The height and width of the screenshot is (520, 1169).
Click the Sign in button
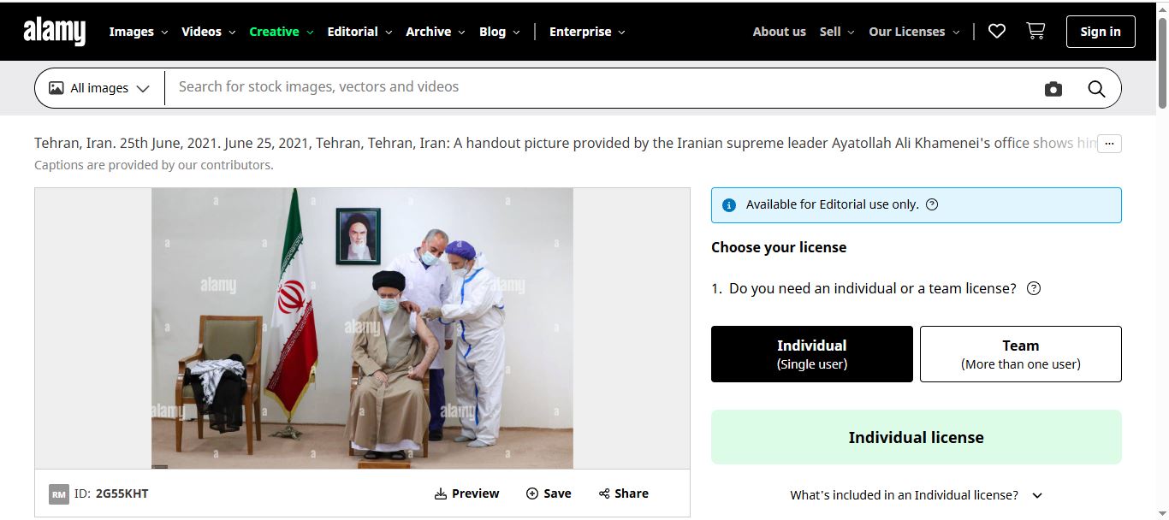tap(1100, 32)
